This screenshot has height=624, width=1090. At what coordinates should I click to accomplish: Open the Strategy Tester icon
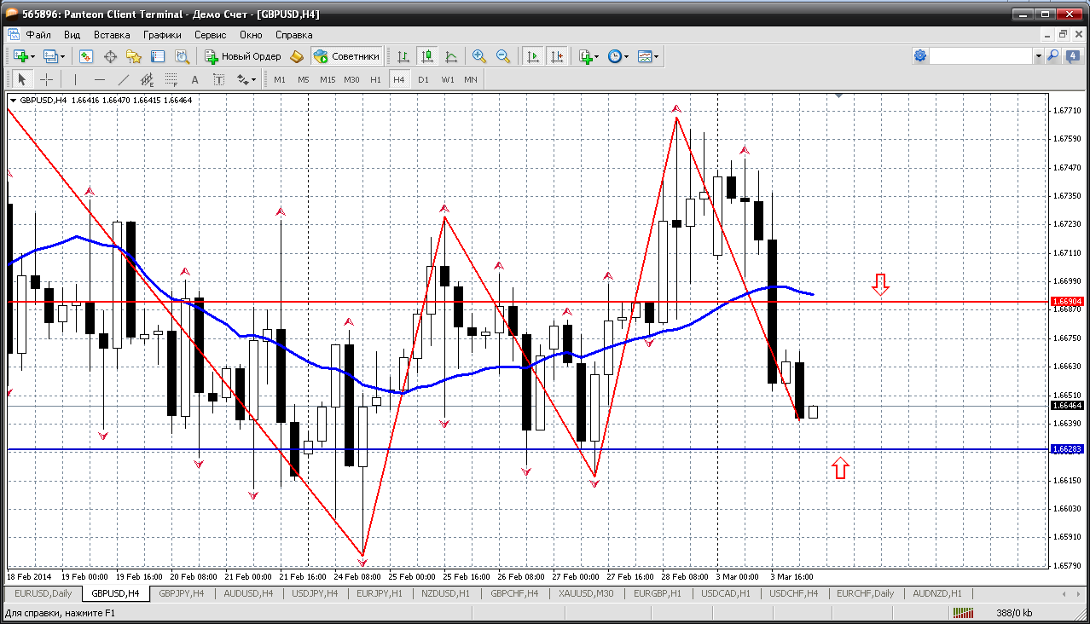182,56
